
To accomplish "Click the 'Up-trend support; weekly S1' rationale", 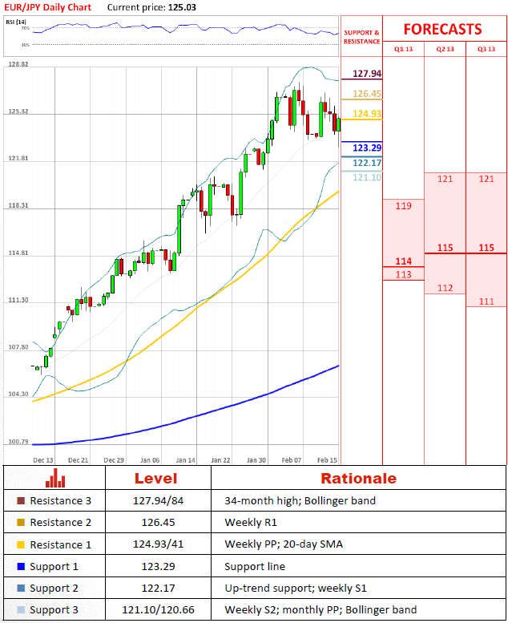I will [x=296, y=588].
